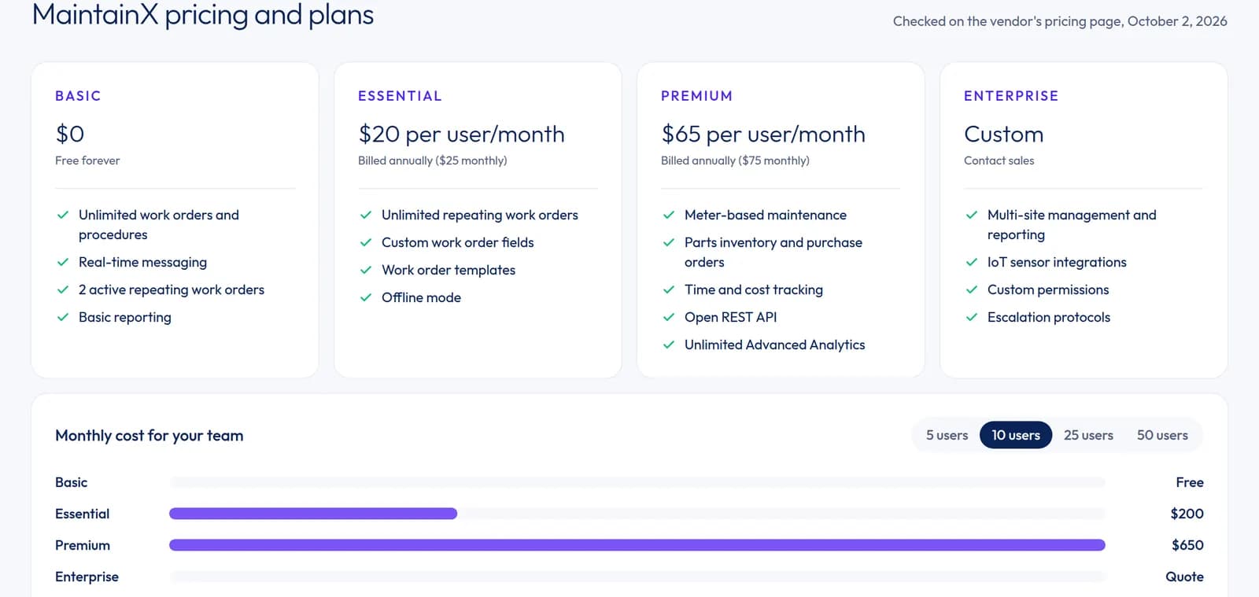Click checkmark beside Time and cost tracking

pyautogui.click(x=669, y=289)
